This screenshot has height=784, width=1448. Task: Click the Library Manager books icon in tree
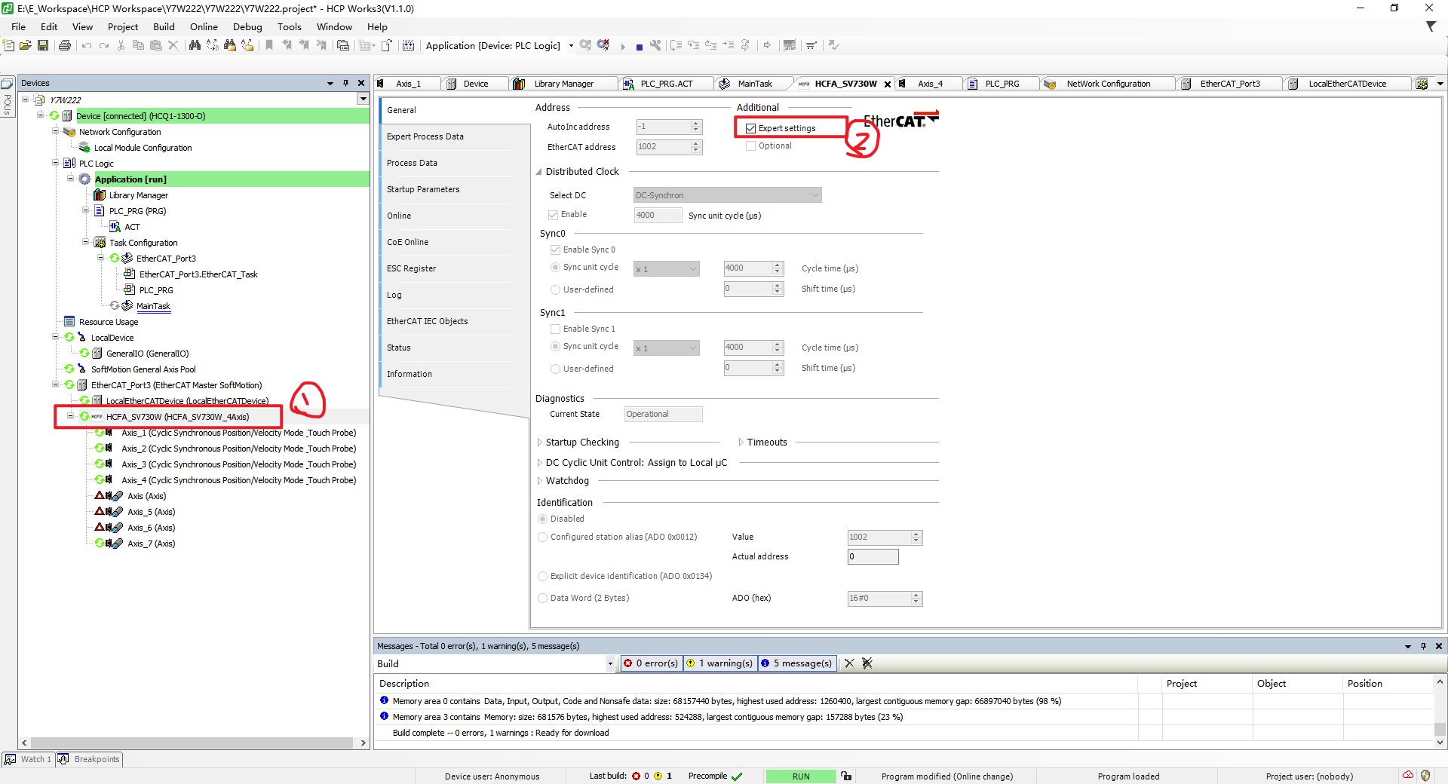(100, 195)
